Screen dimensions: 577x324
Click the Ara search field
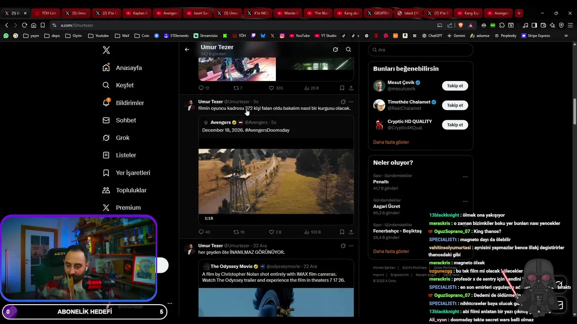click(421, 50)
